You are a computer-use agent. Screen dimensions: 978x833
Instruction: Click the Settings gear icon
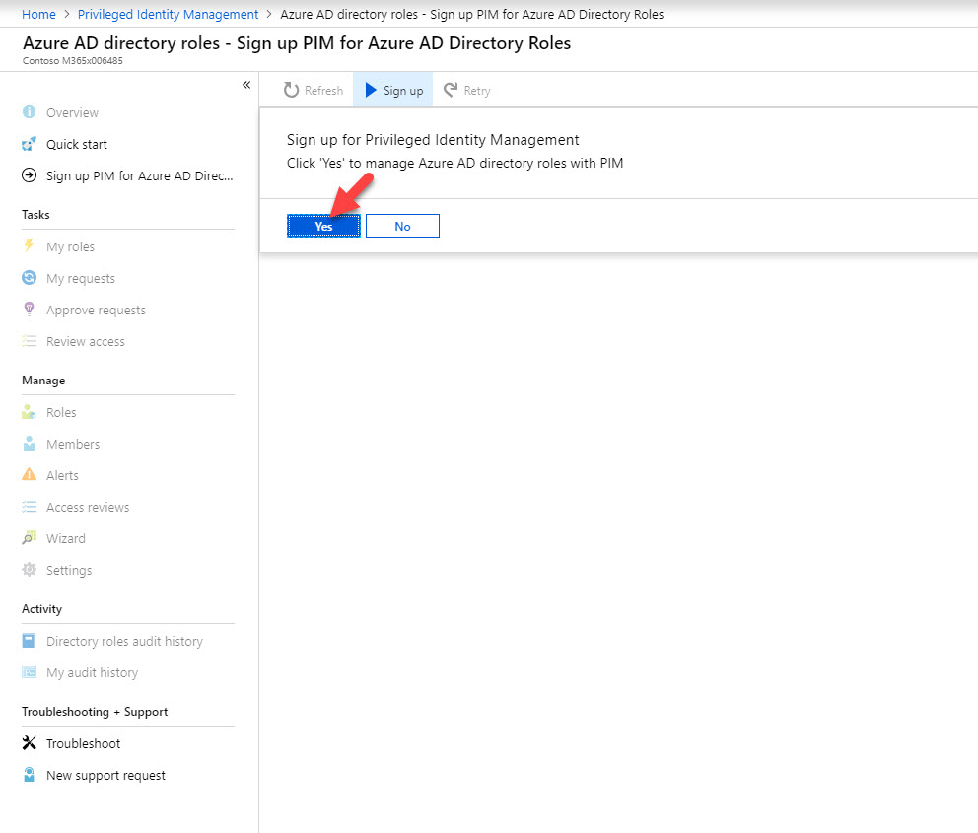click(29, 569)
